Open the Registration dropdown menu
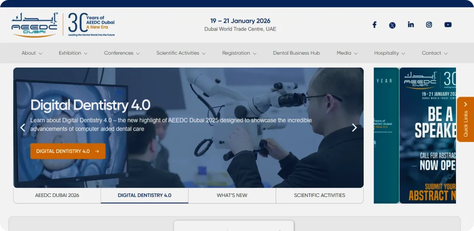The width and height of the screenshot is (474, 231). coord(239,53)
